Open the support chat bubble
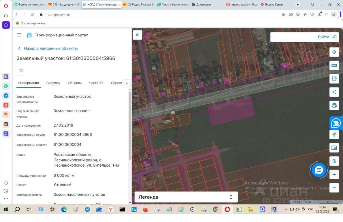The image size is (343, 222). tap(319, 170)
